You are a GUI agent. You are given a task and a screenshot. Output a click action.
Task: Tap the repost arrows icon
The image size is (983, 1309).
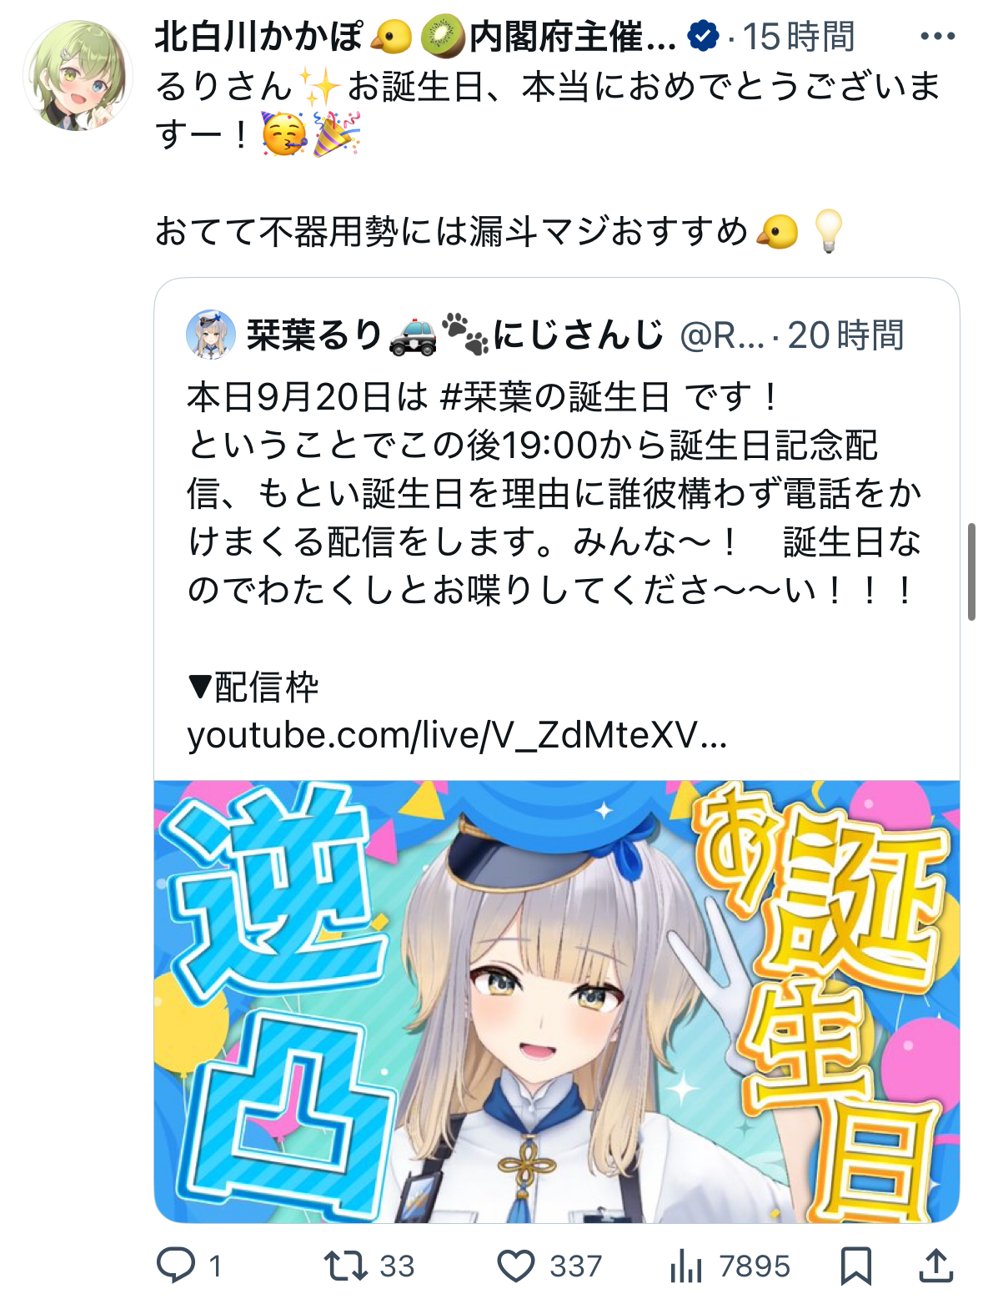(346, 1265)
